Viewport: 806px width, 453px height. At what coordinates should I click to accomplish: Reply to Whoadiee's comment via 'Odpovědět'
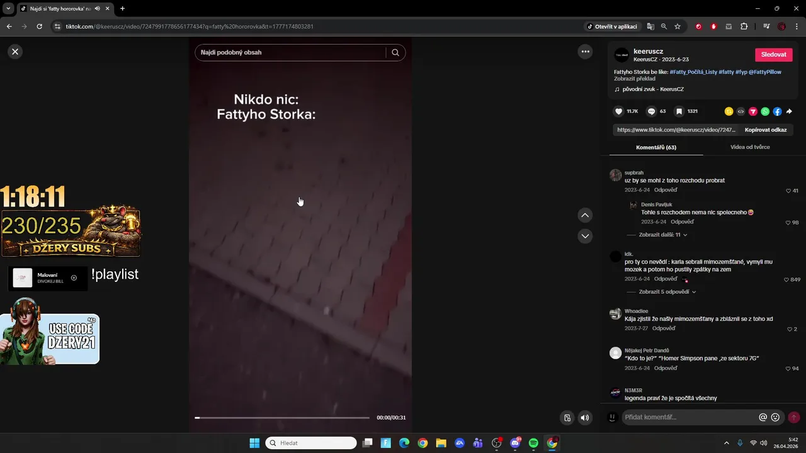coord(664,328)
